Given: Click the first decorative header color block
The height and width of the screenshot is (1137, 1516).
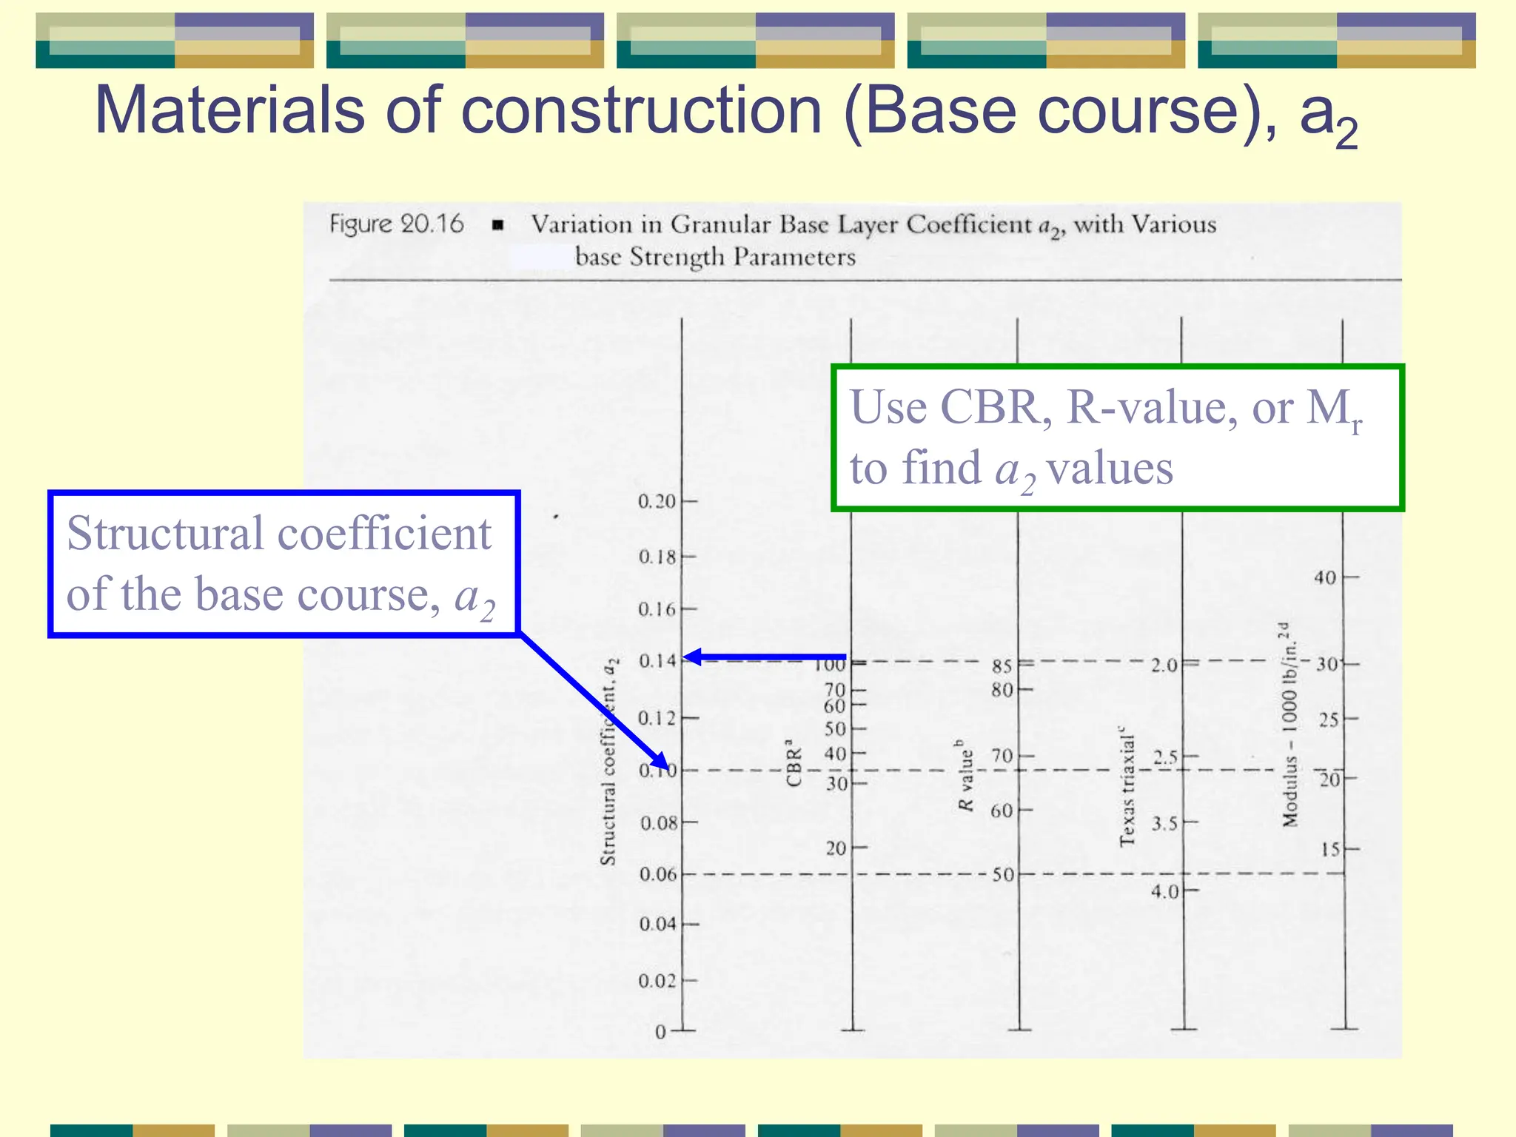Looking at the screenshot, I should click(x=175, y=41).
